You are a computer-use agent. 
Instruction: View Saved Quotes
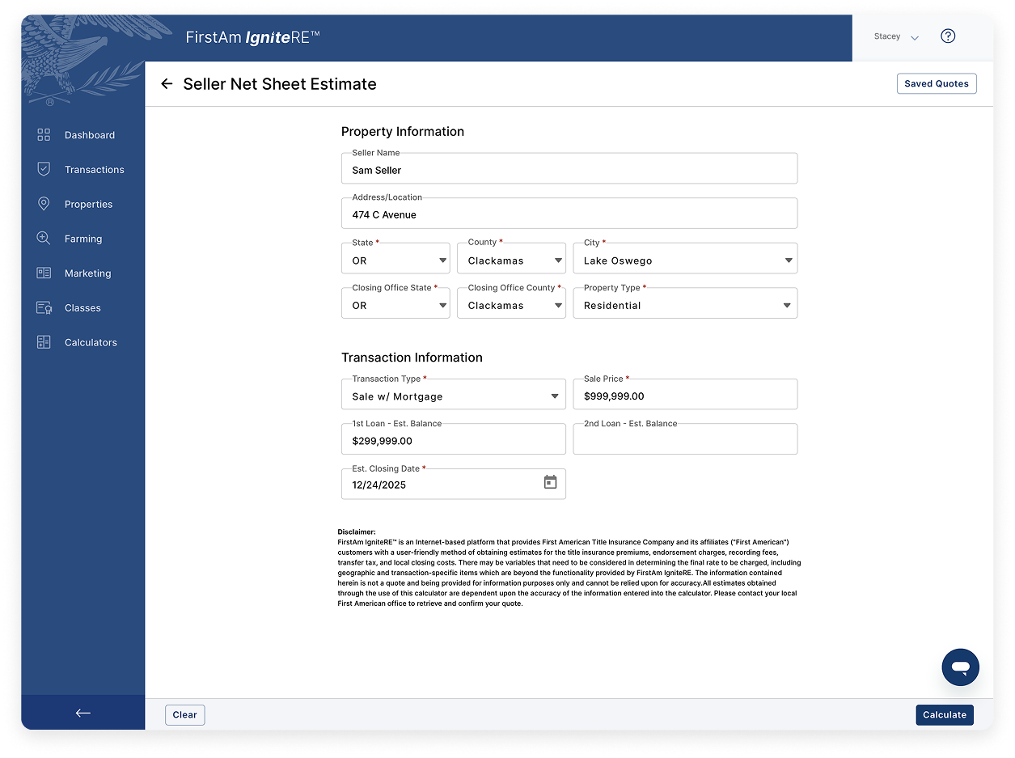pyautogui.click(x=936, y=84)
